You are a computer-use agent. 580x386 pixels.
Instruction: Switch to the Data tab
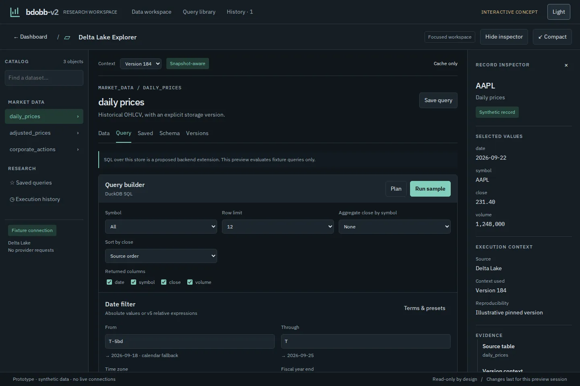coord(104,133)
